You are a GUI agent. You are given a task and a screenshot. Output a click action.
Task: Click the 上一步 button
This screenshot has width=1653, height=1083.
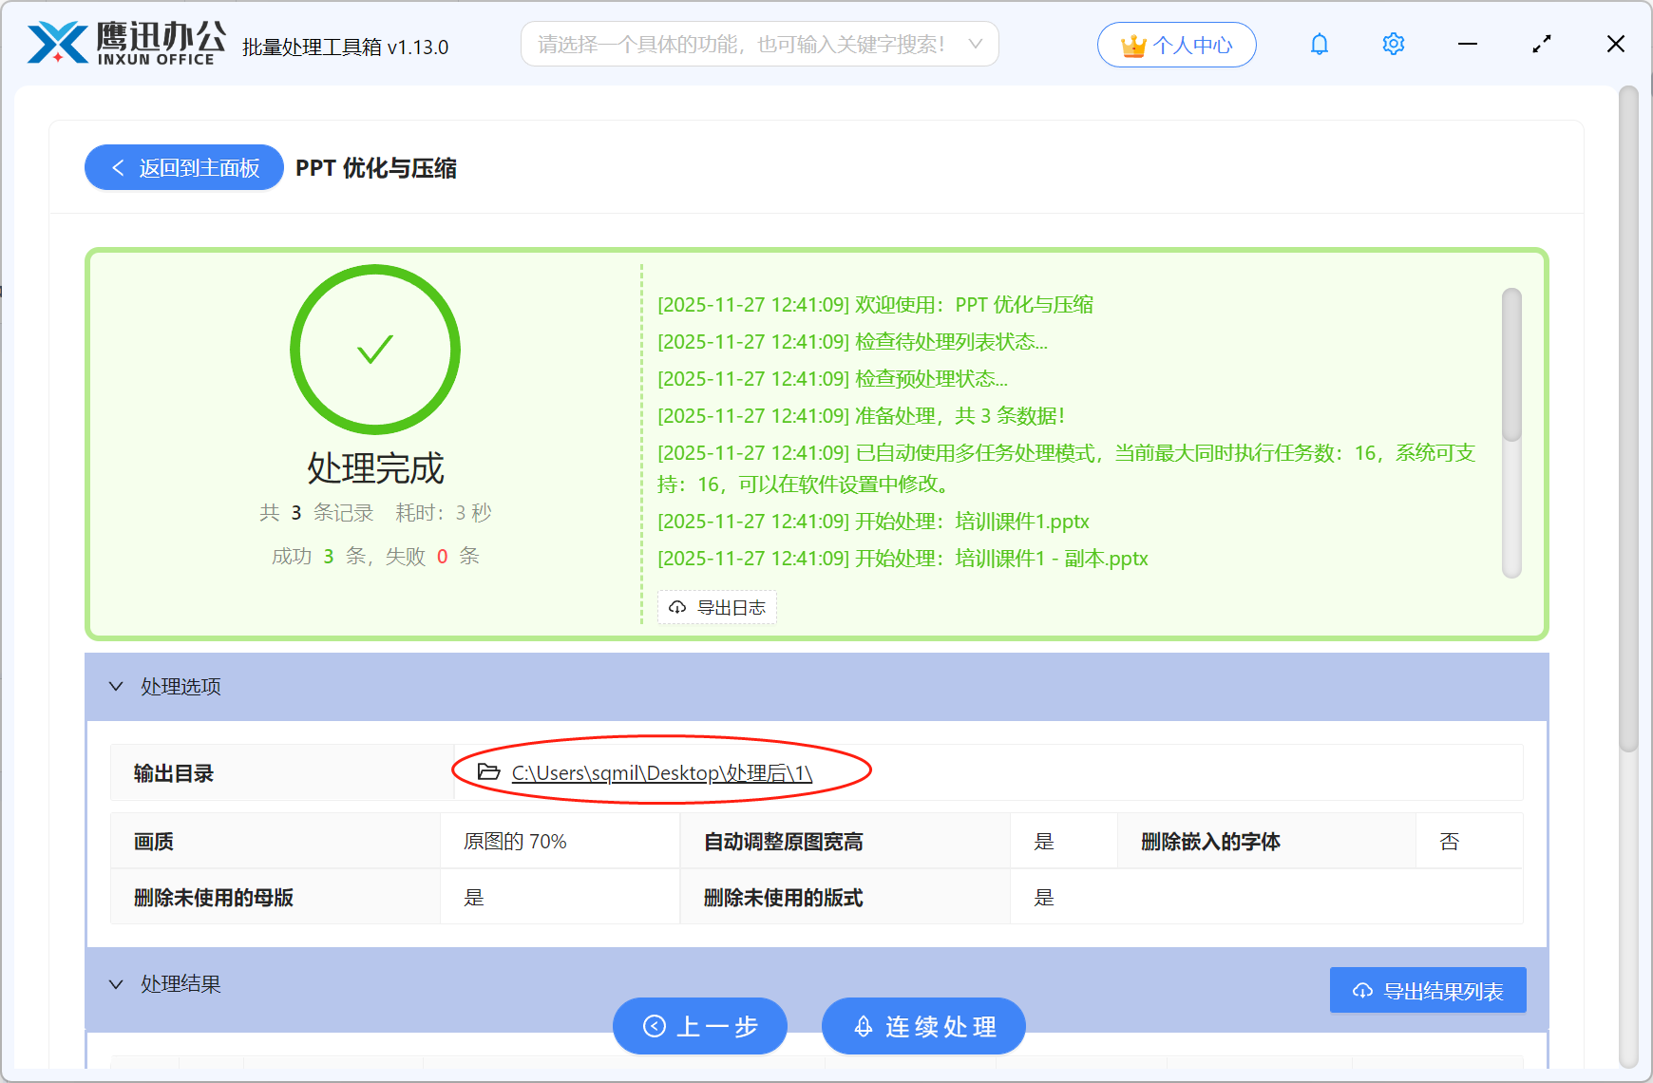(x=700, y=1026)
